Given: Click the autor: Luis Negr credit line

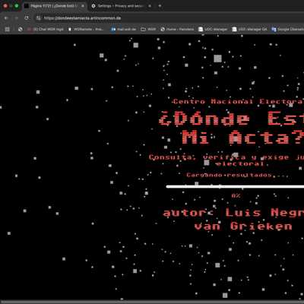Looking at the screenshot, I should [233, 213].
